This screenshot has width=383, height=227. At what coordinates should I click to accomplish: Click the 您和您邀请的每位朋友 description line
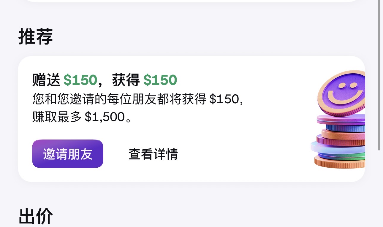tap(119, 99)
